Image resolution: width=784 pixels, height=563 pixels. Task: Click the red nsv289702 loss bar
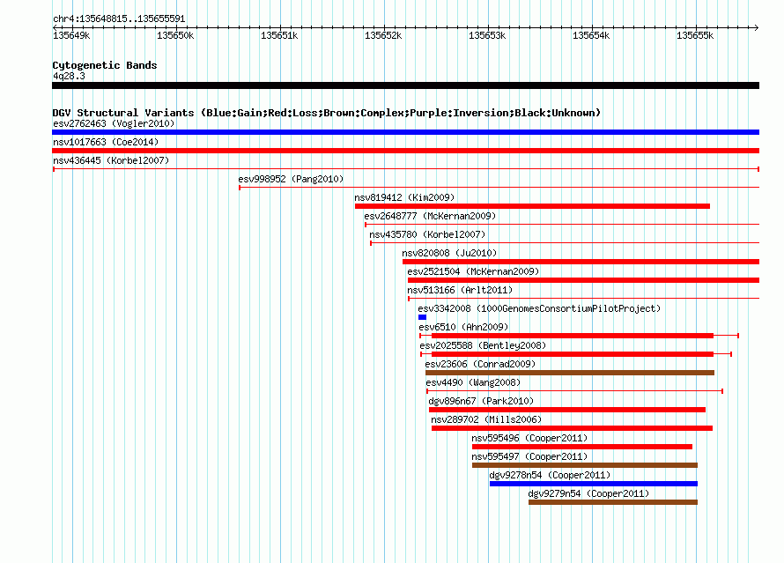[572, 428]
